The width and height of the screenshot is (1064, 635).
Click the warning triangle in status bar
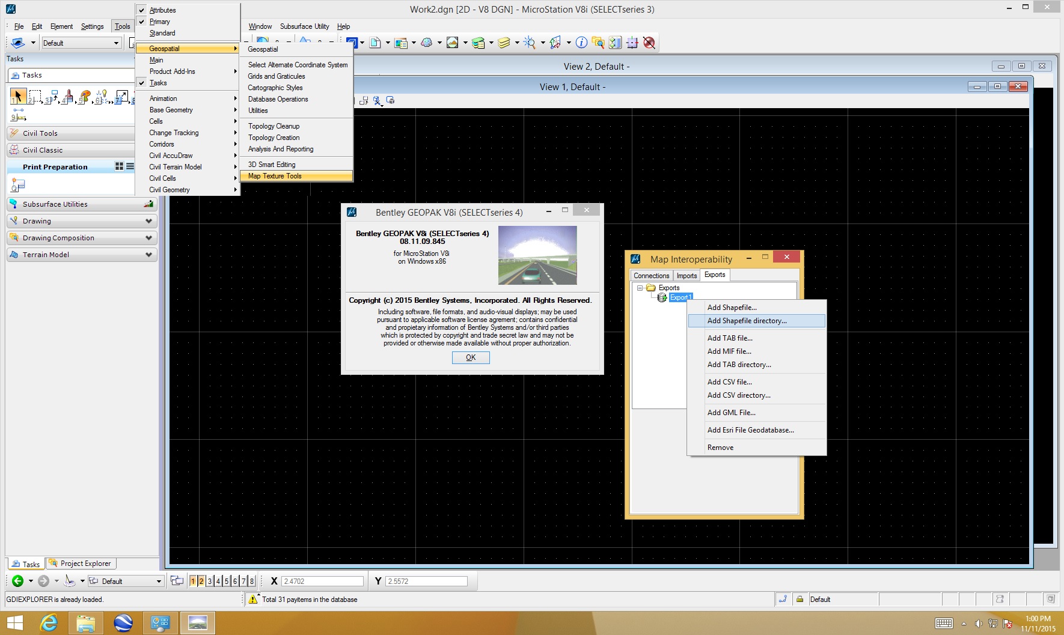tap(253, 599)
